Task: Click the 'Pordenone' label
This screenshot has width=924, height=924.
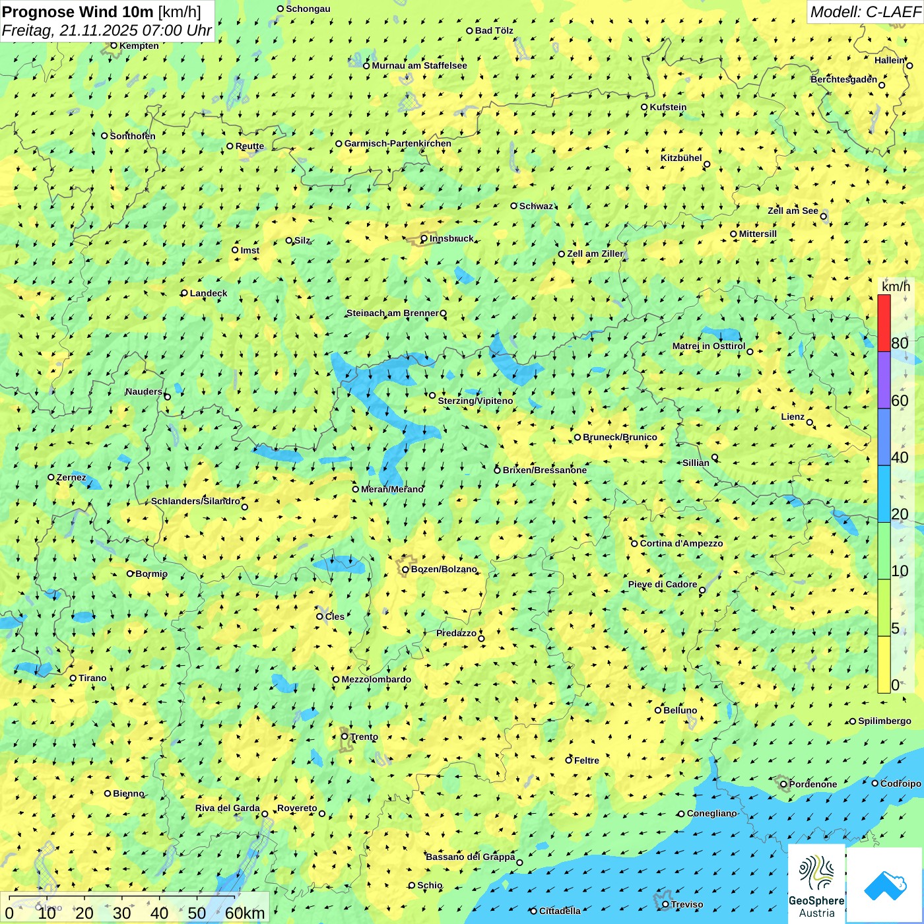Action: [x=812, y=784]
